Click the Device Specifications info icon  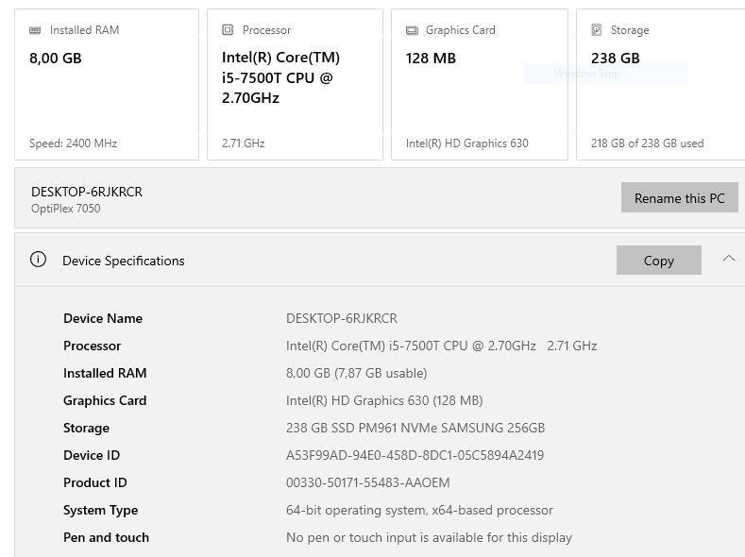[38, 260]
